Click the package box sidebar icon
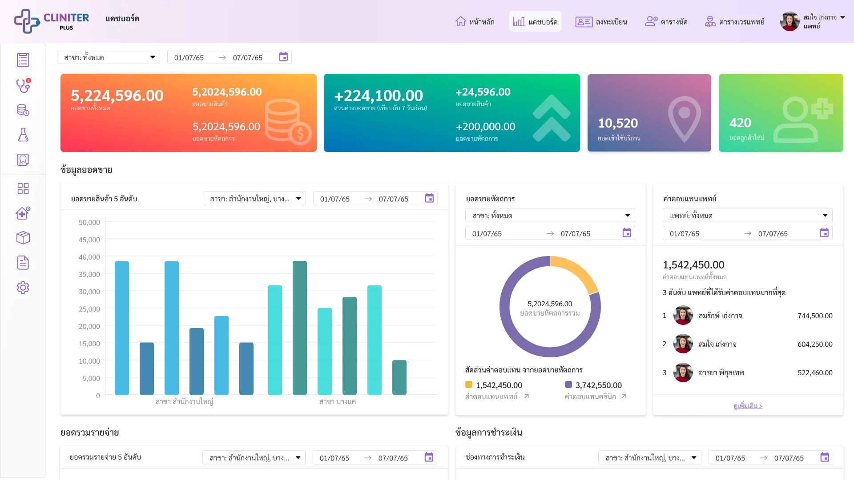 point(23,238)
